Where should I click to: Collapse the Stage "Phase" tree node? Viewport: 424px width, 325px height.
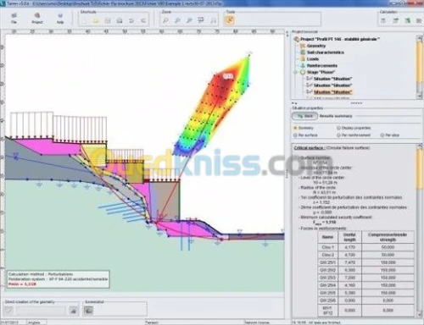click(296, 72)
